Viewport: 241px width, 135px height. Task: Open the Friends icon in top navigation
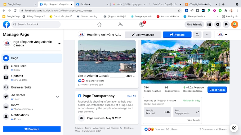tap(120, 24)
